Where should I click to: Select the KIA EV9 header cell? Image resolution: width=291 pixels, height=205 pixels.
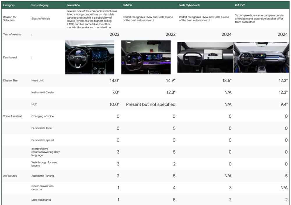click(240, 5)
